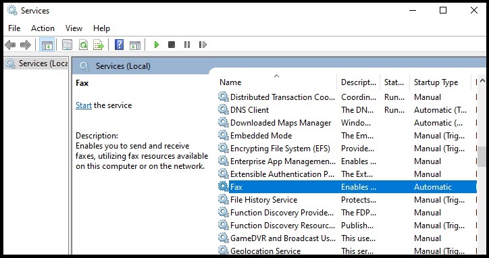Click the Export List toolbar icon
Image resolution: width=489 pixels, height=258 pixels.
[x=99, y=45]
